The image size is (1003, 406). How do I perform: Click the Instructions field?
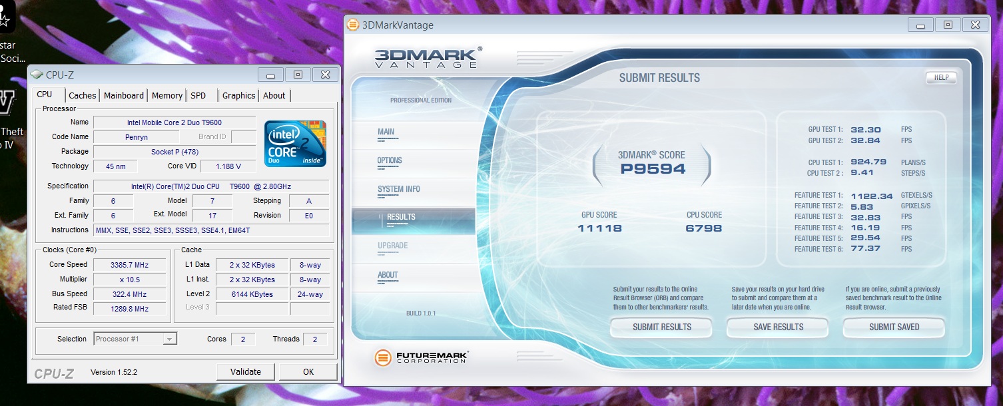coord(210,230)
